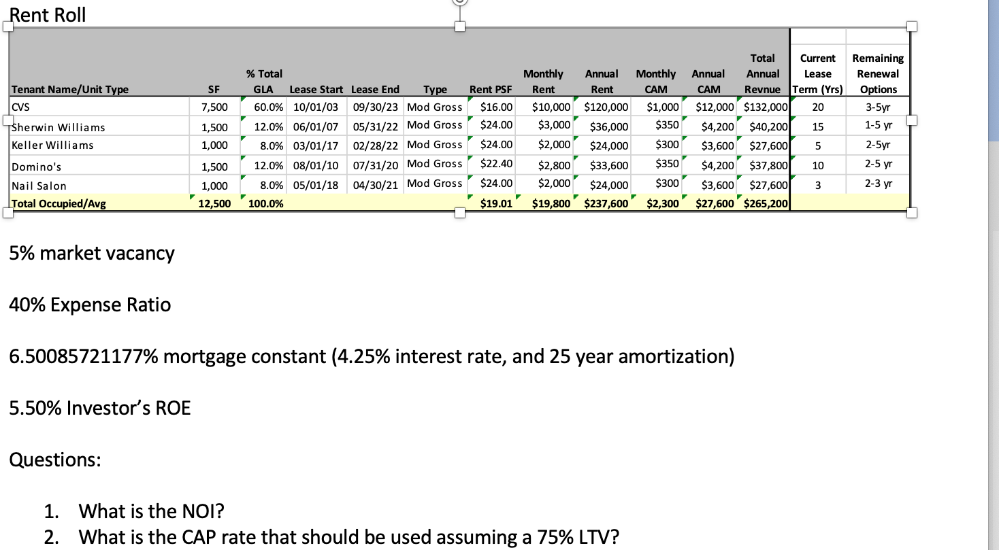The width and height of the screenshot is (999, 550).
Task: Click the 'Rent Roll' heading text
Action: tap(48, 15)
